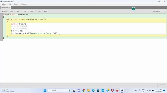The image size is (167, 93).
Task: Open clock and date 23-08-2023
Action: pyautogui.click(x=159, y=90)
